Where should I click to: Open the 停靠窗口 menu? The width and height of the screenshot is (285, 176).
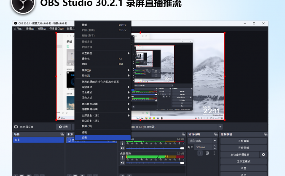[x=56, y=29]
